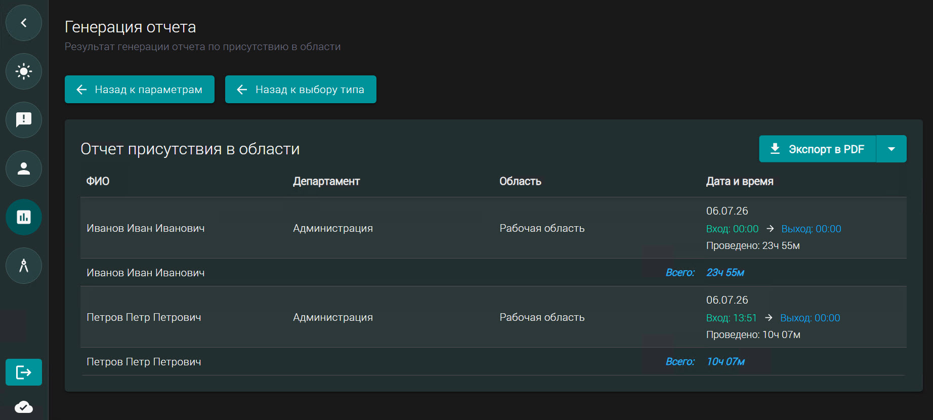Image resolution: width=933 pixels, height=420 pixels.
Task: Click 'Проведено: 23ч 55м' duration text
Action: point(753,245)
